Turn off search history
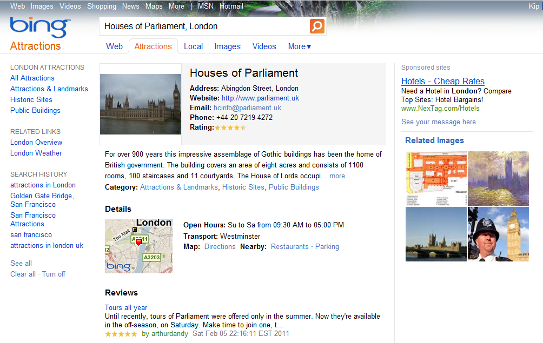This screenshot has height=343, width=543. tap(54, 274)
